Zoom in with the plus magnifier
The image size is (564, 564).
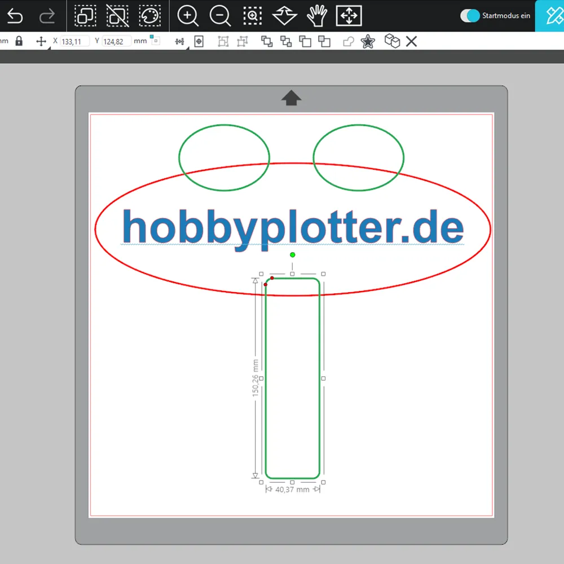[188, 16]
